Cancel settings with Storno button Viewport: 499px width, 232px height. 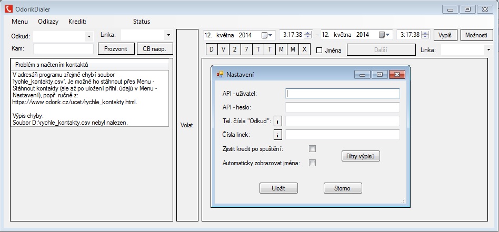point(343,188)
